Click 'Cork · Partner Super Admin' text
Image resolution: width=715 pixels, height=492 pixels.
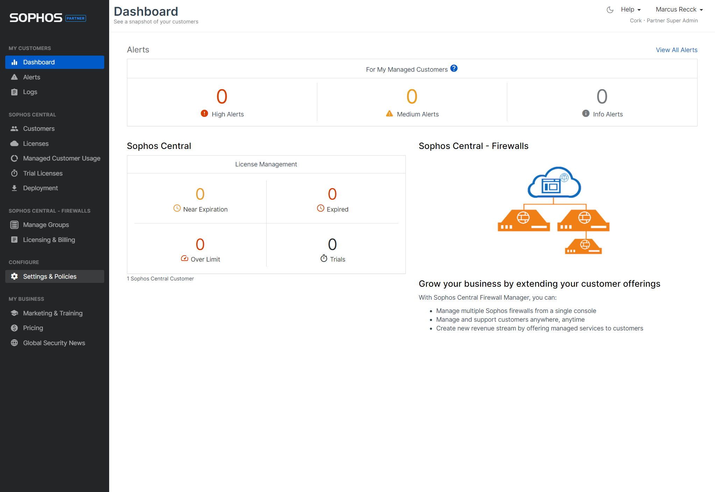pos(664,21)
